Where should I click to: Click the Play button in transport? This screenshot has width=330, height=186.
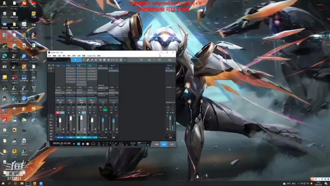point(83,144)
